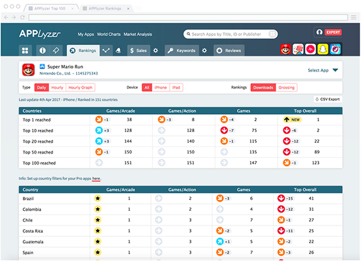Viewport: 361px width, 261px height.
Task: Open the trend line chart icon tab
Action: tap(106, 50)
